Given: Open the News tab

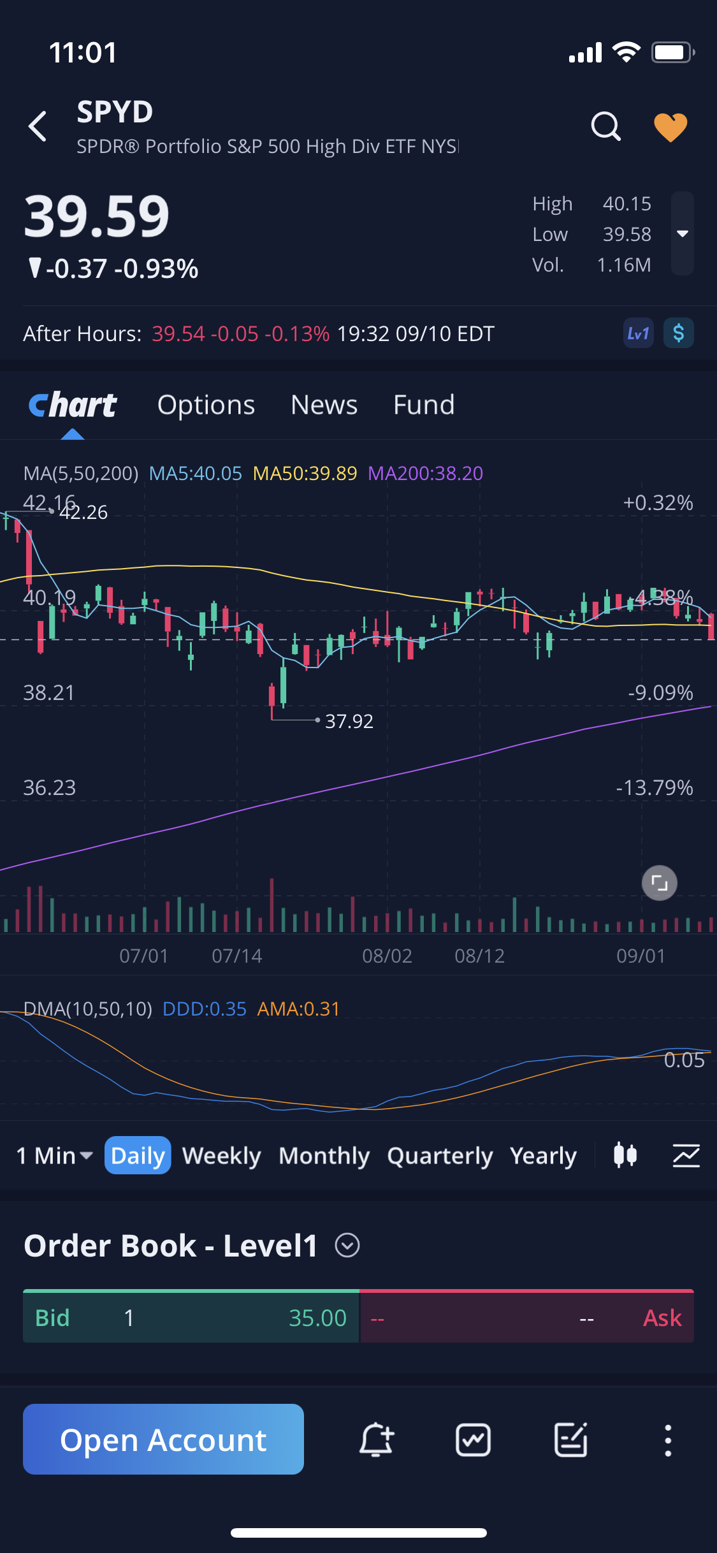Looking at the screenshot, I should click(324, 405).
